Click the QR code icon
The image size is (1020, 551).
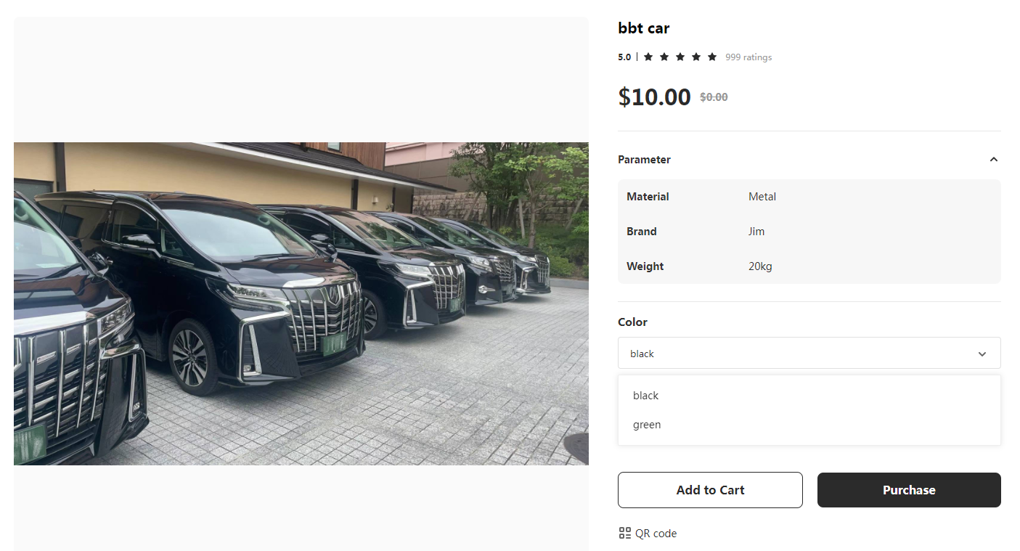pos(624,534)
